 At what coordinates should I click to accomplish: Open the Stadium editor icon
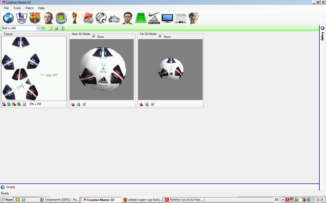pyautogui.click(x=61, y=18)
